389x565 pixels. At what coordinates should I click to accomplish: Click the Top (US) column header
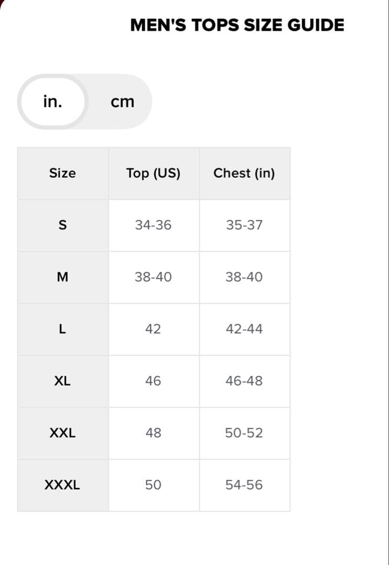(154, 173)
